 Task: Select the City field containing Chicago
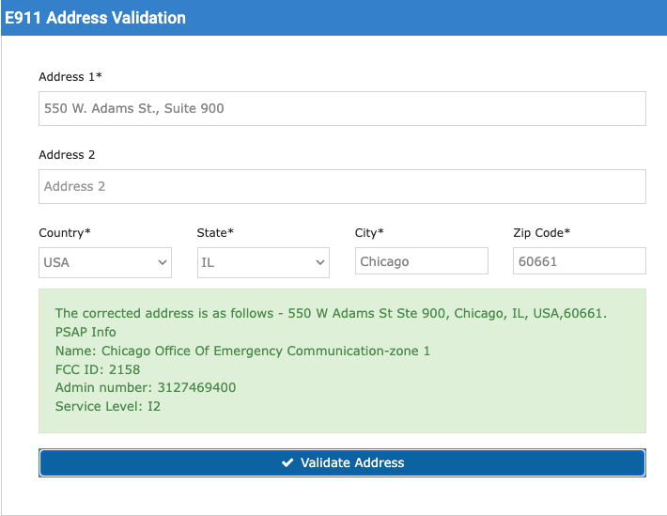coord(422,261)
